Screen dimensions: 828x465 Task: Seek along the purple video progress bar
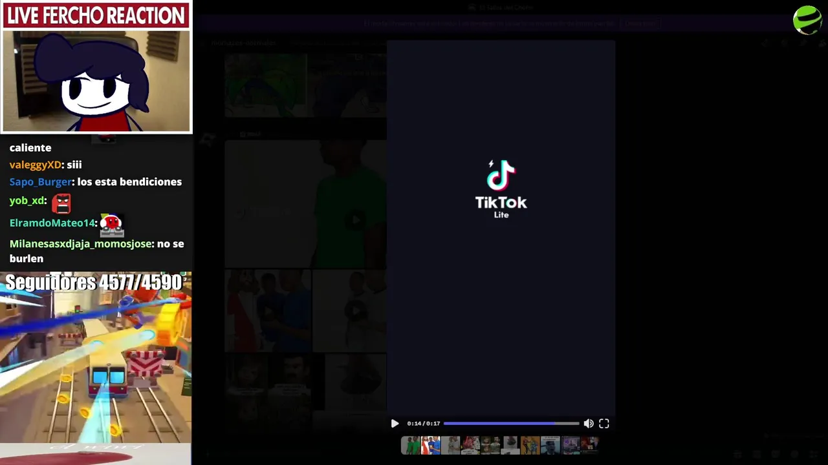(511, 424)
